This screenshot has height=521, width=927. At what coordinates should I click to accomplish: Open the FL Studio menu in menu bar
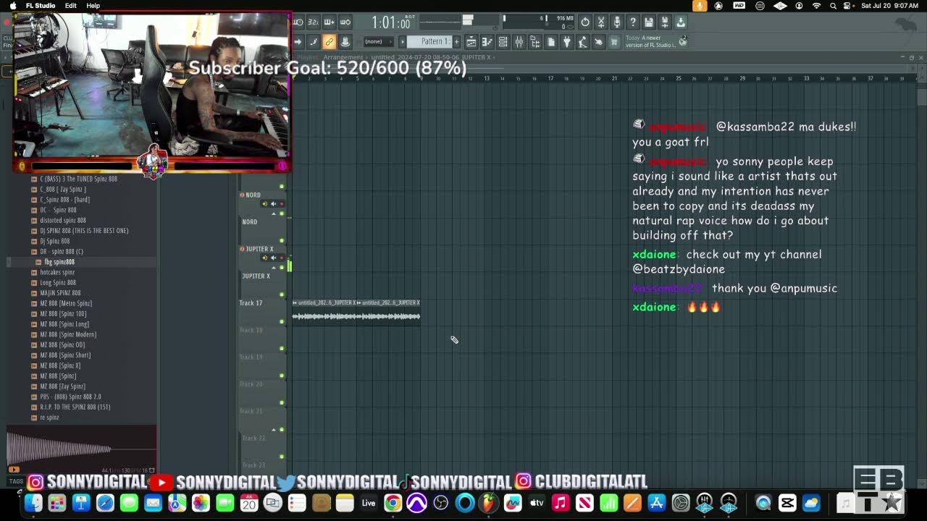41,6
